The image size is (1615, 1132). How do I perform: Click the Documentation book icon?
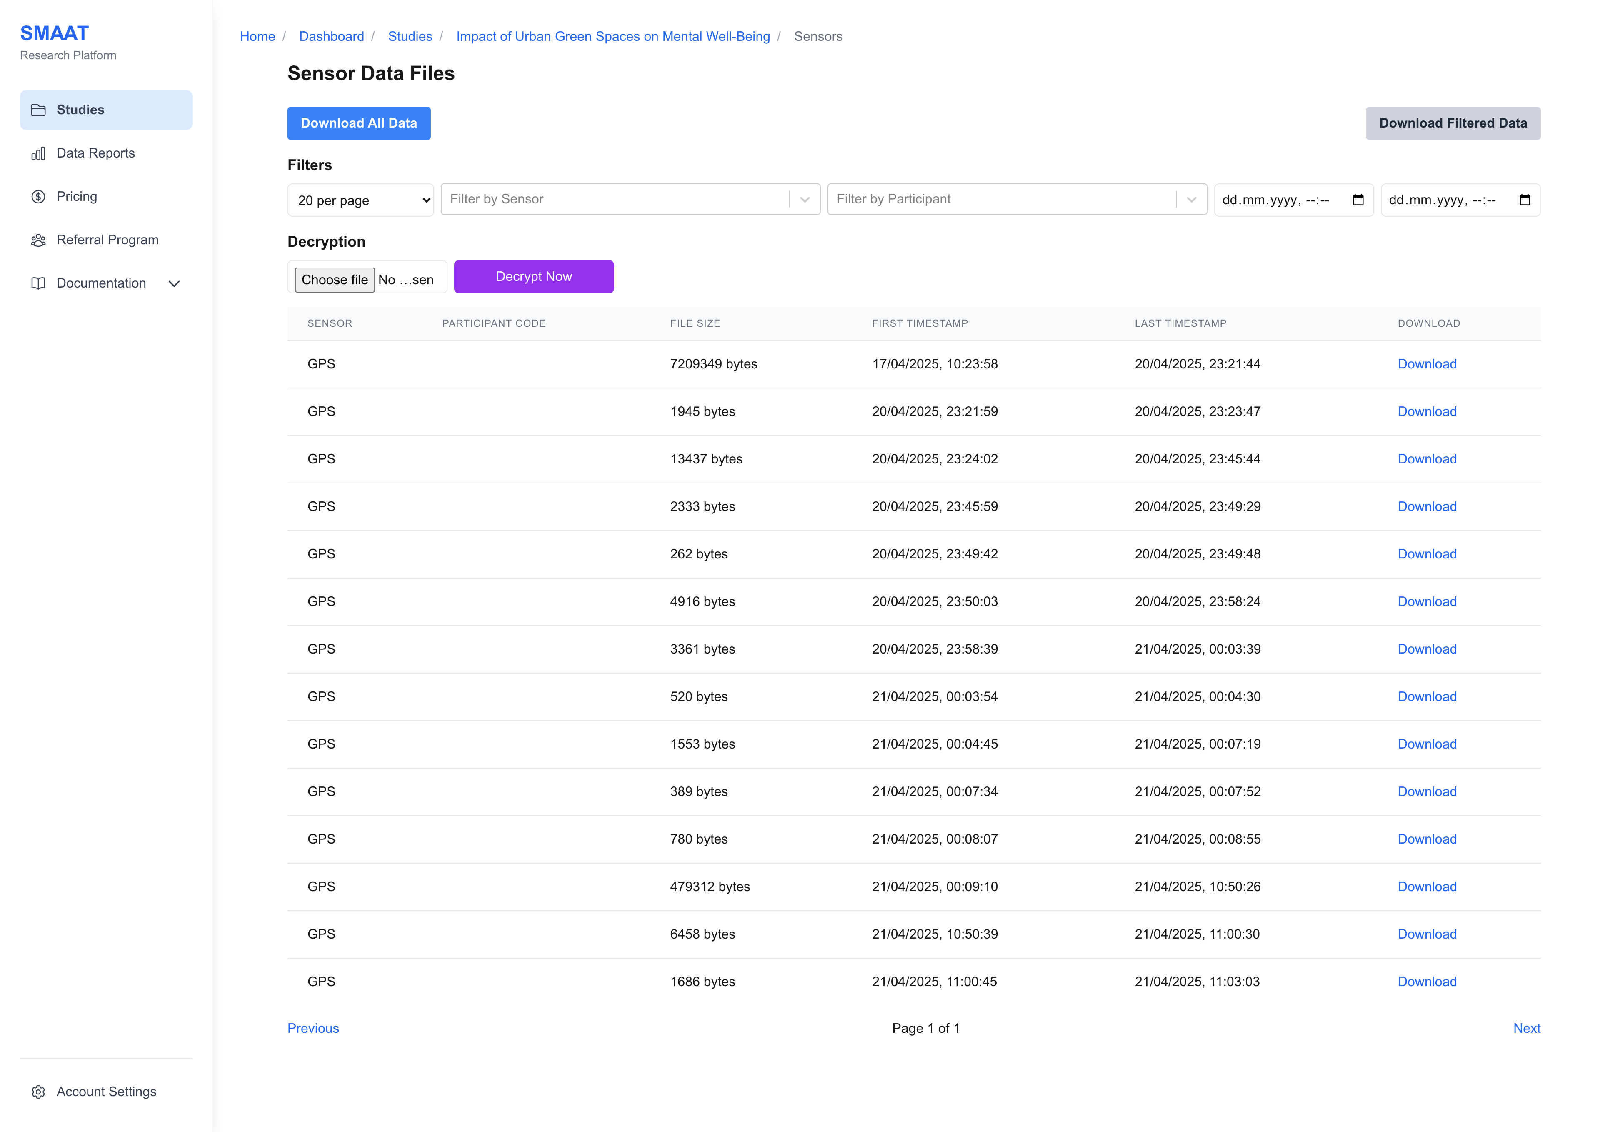coord(39,283)
